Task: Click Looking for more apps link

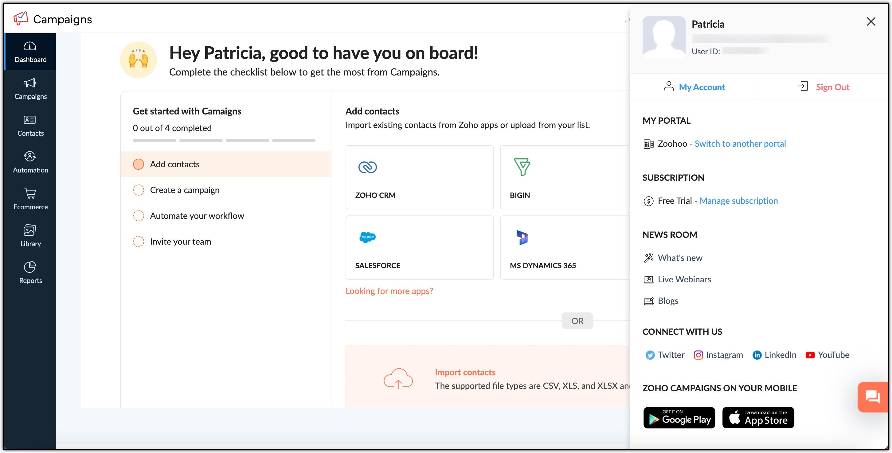Action: pos(389,291)
